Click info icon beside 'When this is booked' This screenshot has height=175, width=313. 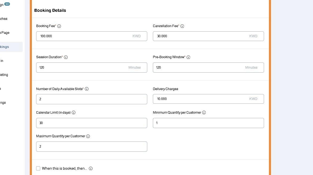tap(91, 169)
